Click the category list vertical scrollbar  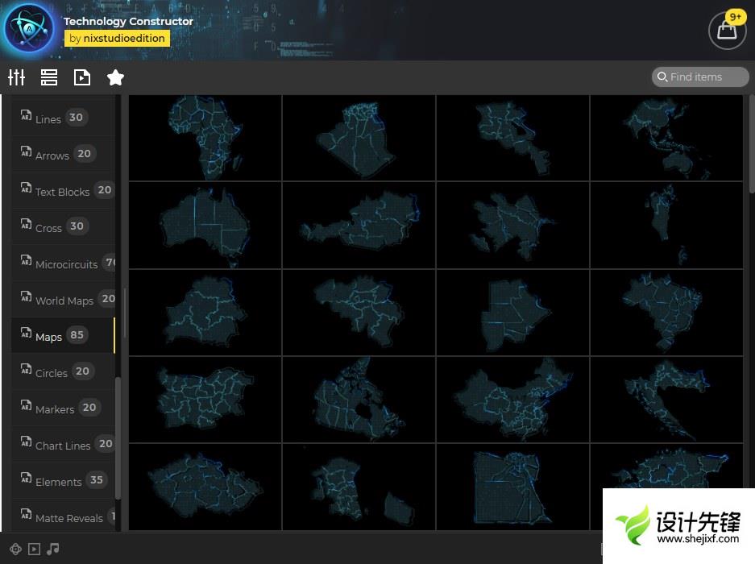point(118,435)
